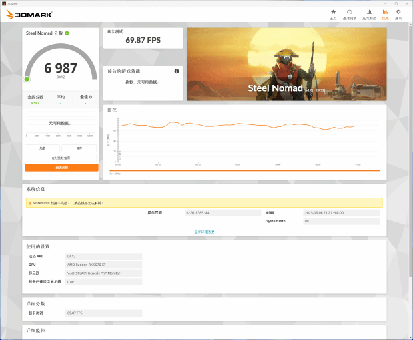Click the Load (加载) button
Screen dimensions: 413x340
[43, 148]
